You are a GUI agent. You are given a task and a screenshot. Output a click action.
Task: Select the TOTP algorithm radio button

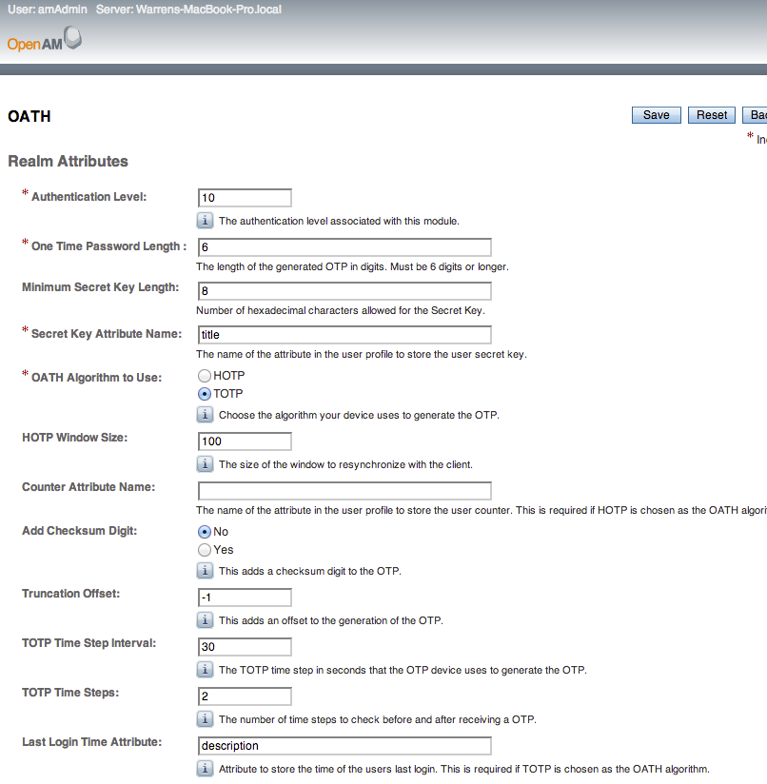click(x=204, y=393)
